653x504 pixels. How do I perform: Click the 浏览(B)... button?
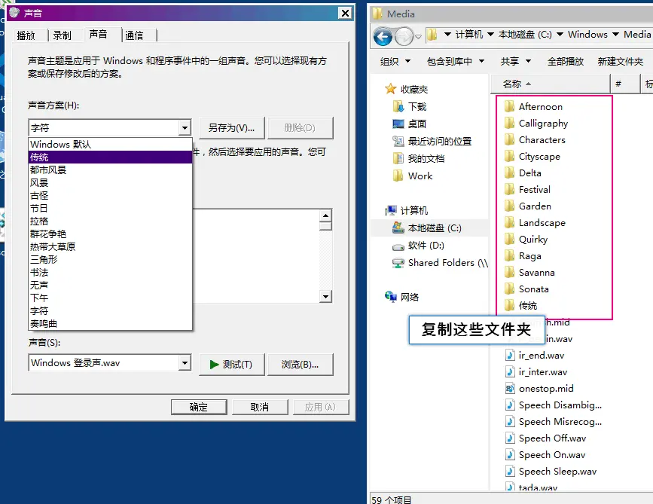301,365
